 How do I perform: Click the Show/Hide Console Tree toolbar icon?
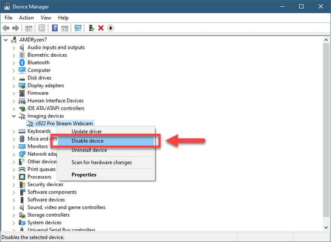tap(29, 28)
